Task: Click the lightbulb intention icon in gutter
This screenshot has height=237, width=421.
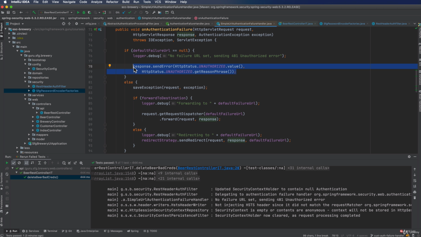Action: coord(110,66)
